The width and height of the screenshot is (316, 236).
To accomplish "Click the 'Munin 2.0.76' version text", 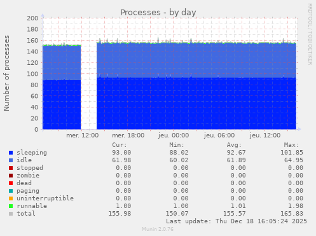I will (x=158, y=229).
